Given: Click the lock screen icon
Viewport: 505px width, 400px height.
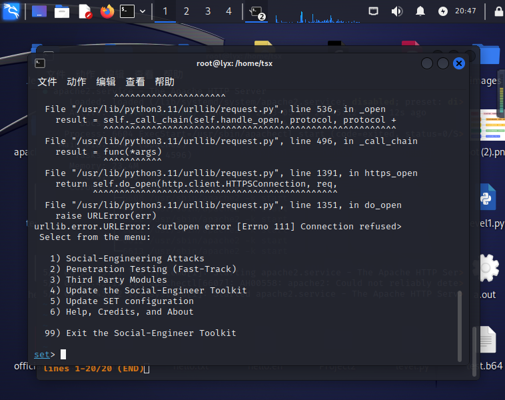Looking at the screenshot, I should (x=498, y=11).
